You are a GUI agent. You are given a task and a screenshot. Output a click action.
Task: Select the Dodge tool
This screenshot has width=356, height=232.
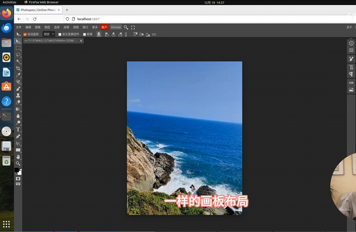point(18,123)
